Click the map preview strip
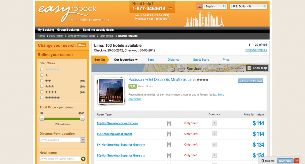The image size is (305, 164). tap(180, 68)
